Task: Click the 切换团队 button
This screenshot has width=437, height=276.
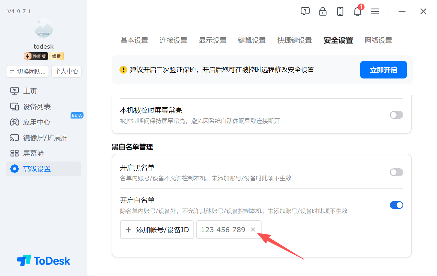Action: pyautogui.click(x=28, y=71)
